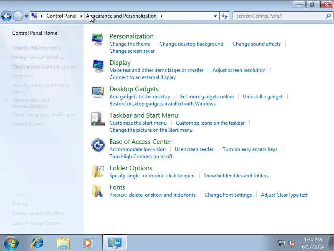Screen dimensions: 334x251
Task: Open the Personalization category icon
Action: pos(98,40)
